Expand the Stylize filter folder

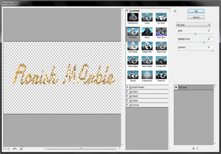click(x=127, y=101)
